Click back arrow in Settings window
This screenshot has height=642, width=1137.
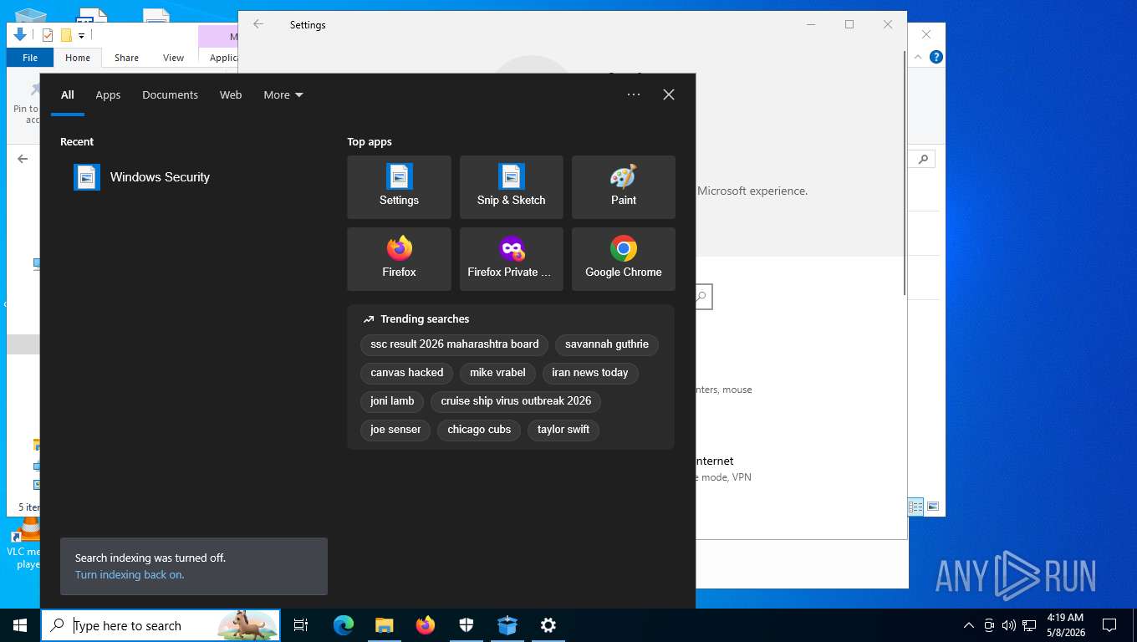pyautogui.click(x=258, y=24)
